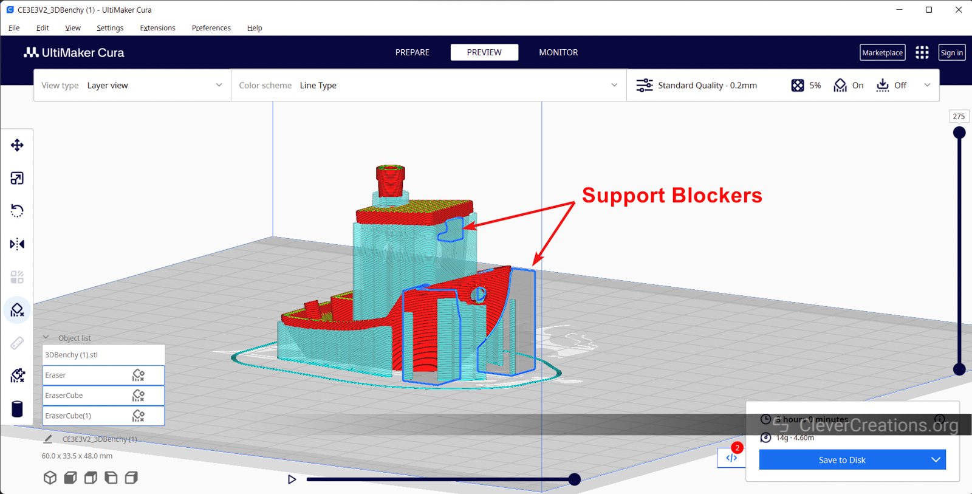Click Standard Quality - 0.2mm profile text

(x=707, y=85)
